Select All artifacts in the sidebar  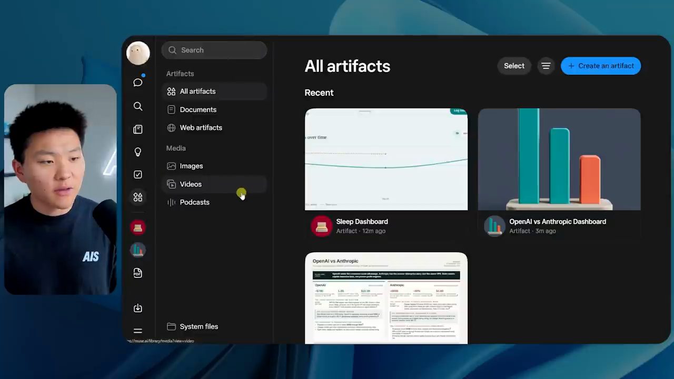pos(214,91)
